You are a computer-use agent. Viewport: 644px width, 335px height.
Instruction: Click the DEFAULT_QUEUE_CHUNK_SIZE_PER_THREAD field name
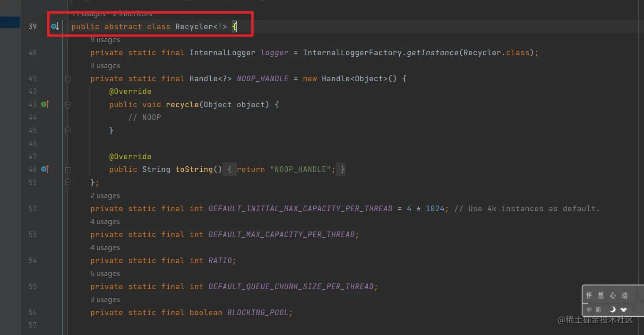[x=291, y=287]
